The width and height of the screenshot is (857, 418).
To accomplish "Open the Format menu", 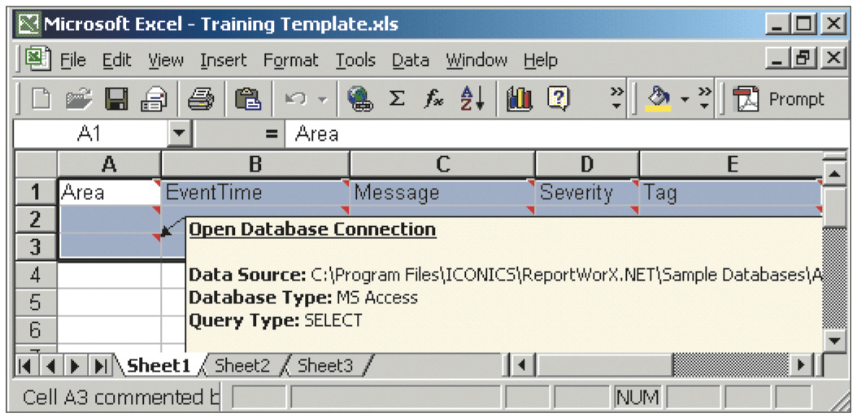I will coord(291,60).
